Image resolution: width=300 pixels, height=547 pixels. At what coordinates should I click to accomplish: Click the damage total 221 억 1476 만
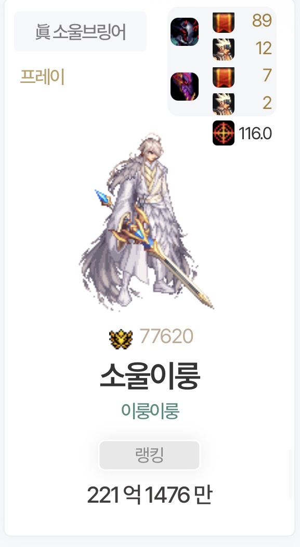coord(150,495)
